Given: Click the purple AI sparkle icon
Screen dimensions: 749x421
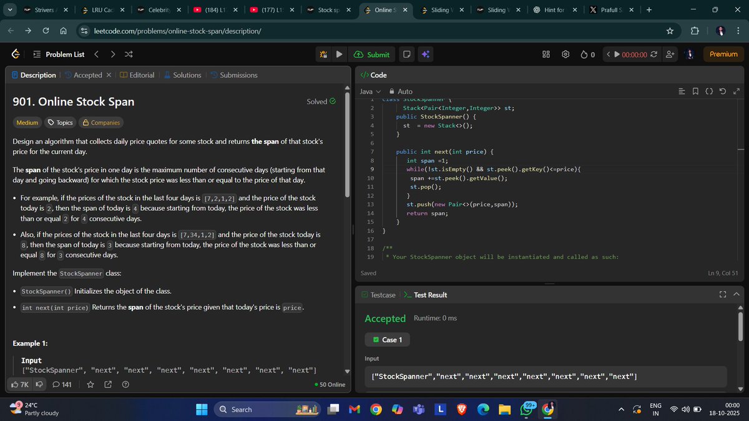Looking at the screenshot, I should click(425, 54).
